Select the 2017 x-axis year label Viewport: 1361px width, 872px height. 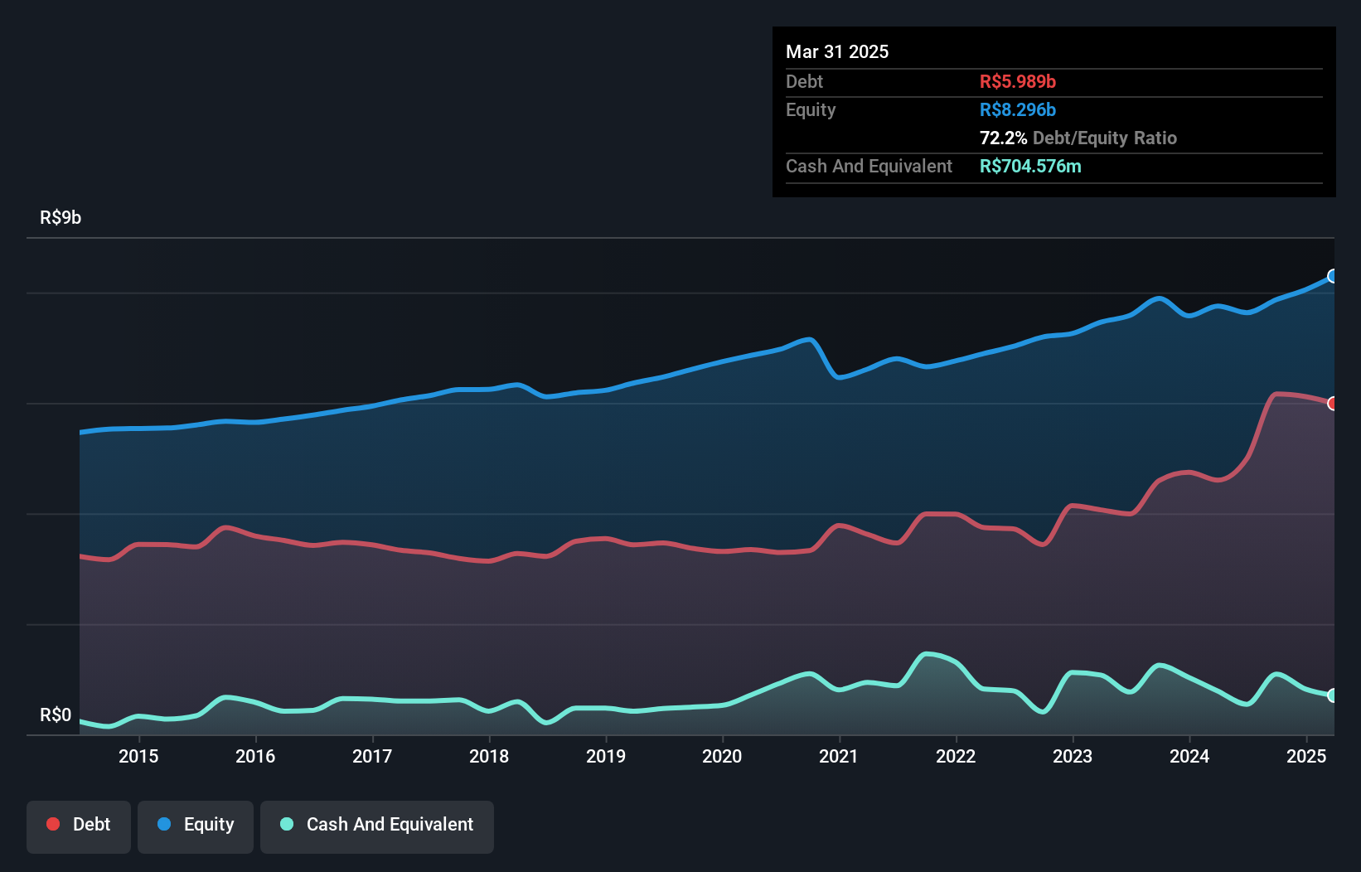372,756
